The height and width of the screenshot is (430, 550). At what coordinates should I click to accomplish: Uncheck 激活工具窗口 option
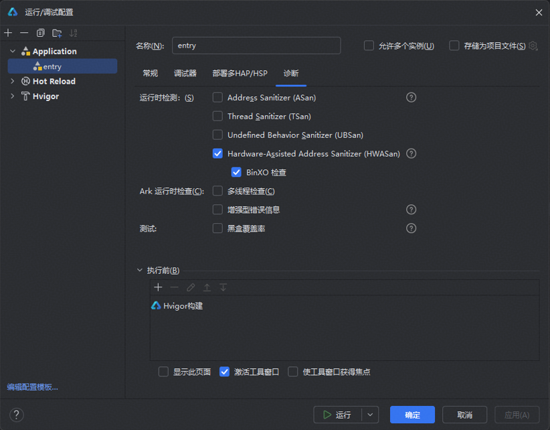(x=225, y=372)
